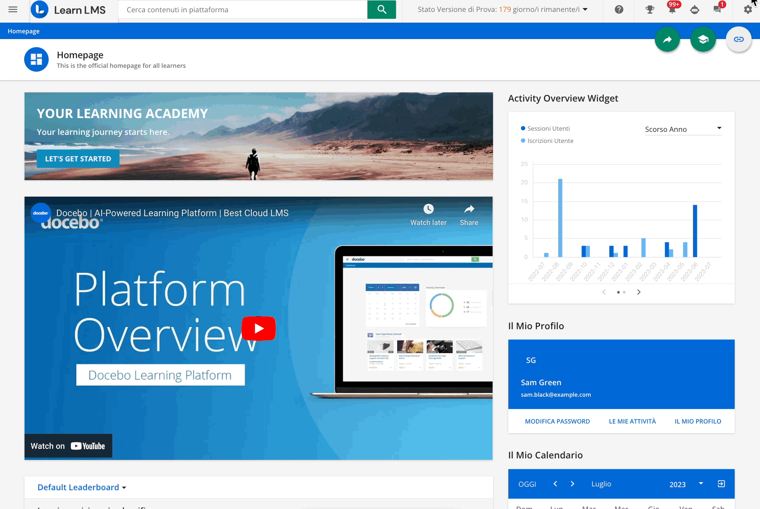Click the Watch later clock icon
The width and height of the screenshot is (760, 509).
(428, 209)
